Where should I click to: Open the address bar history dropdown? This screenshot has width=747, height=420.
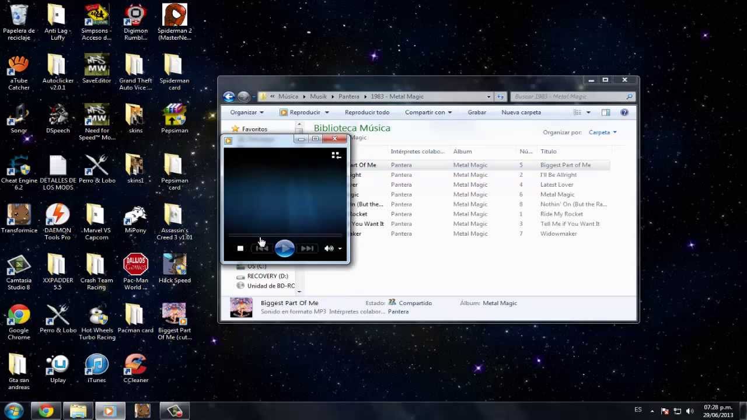click(x=488, y=97)
